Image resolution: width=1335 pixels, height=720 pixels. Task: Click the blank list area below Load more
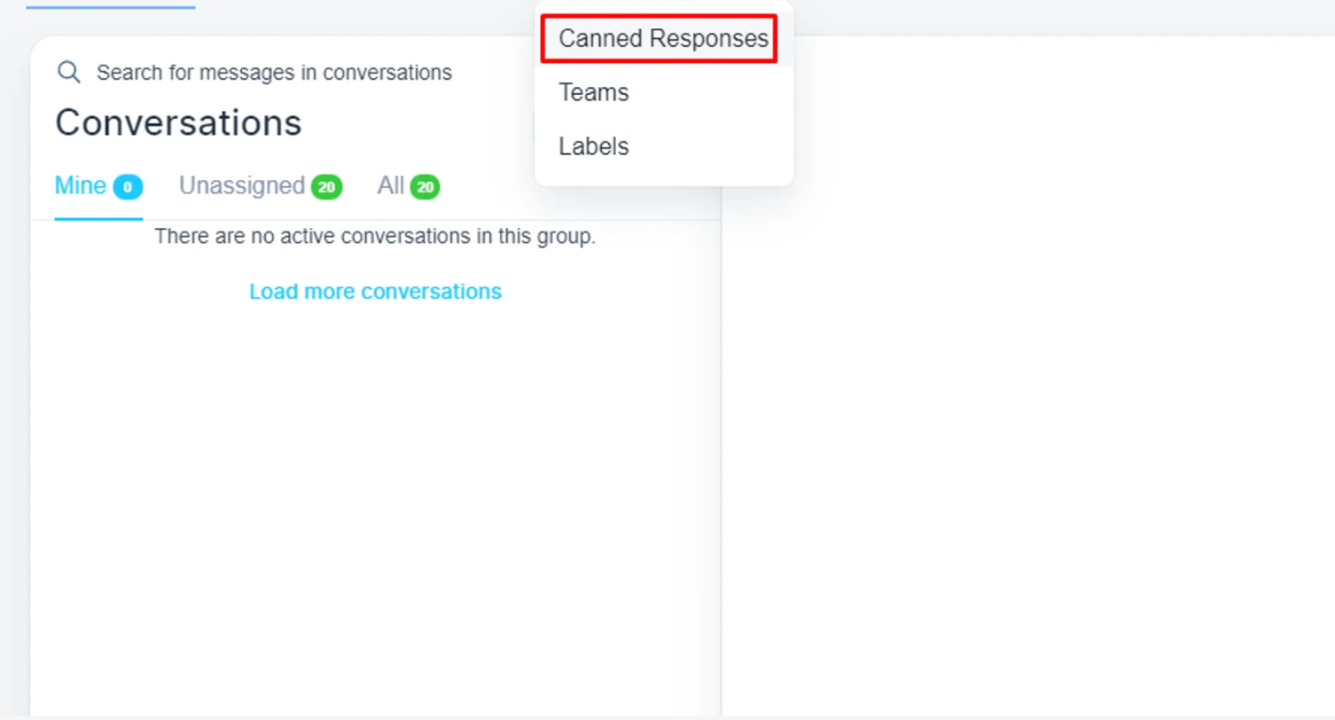click(375, 497)
